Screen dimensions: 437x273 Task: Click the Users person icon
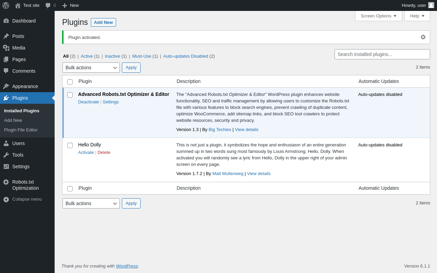pos(6,143)
